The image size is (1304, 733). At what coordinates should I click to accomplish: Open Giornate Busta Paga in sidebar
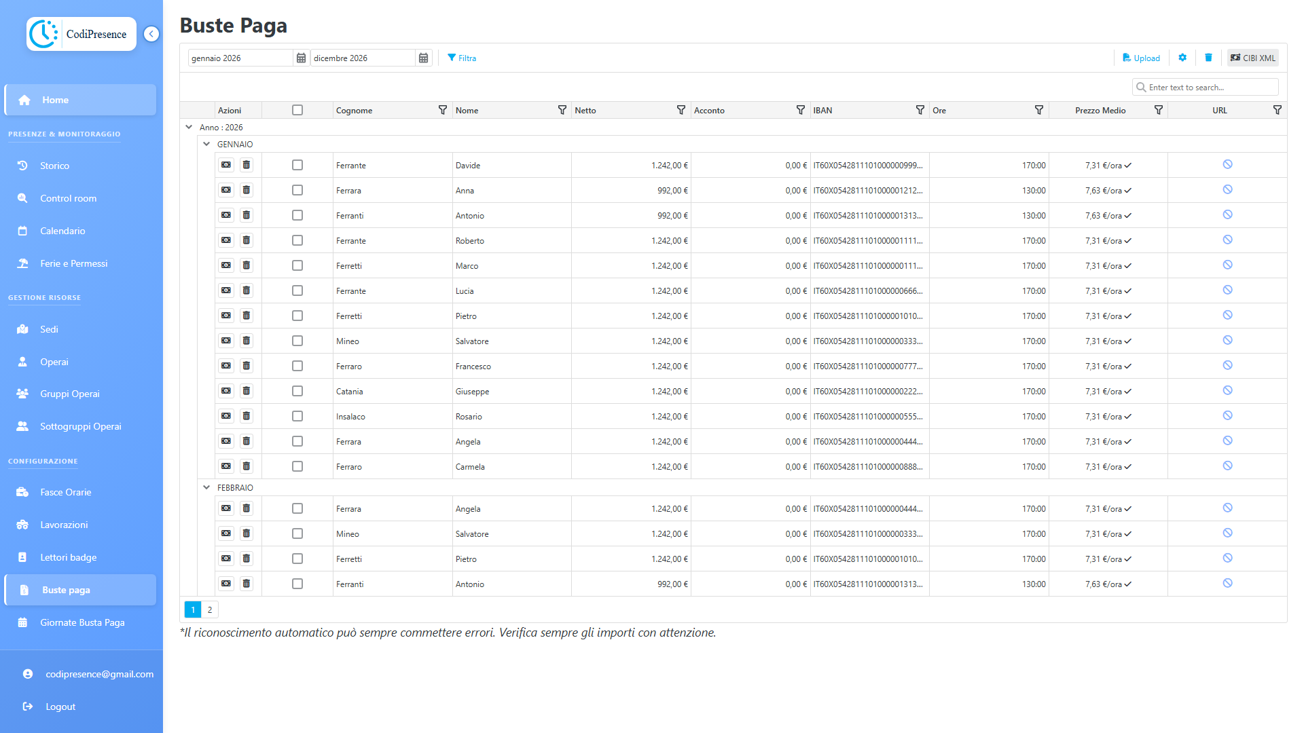pyautogui.click(x=81, y=622)
